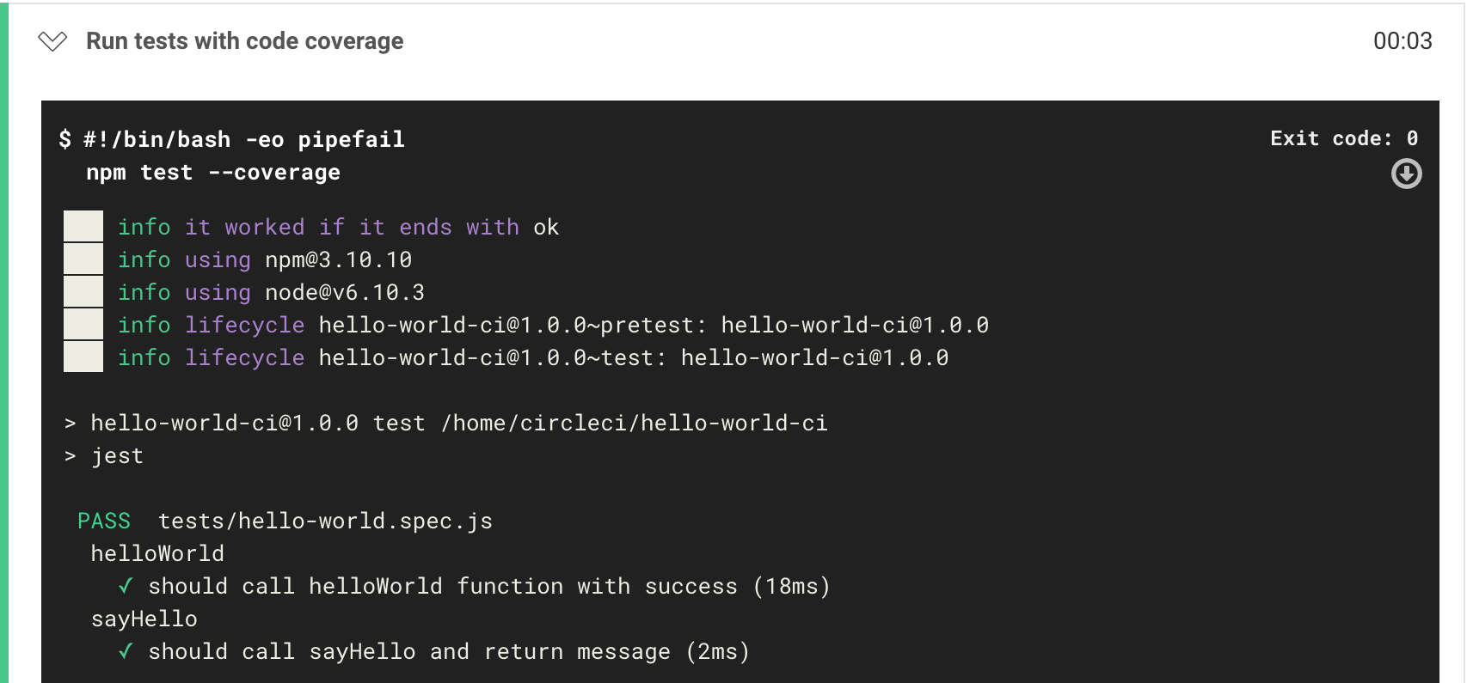Click the download full output icon
Viewport: 1467px width, 683px height.
click(x=1406, y=174)
